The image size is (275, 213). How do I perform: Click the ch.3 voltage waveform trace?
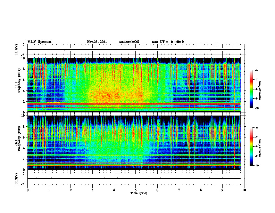point(134,179)
